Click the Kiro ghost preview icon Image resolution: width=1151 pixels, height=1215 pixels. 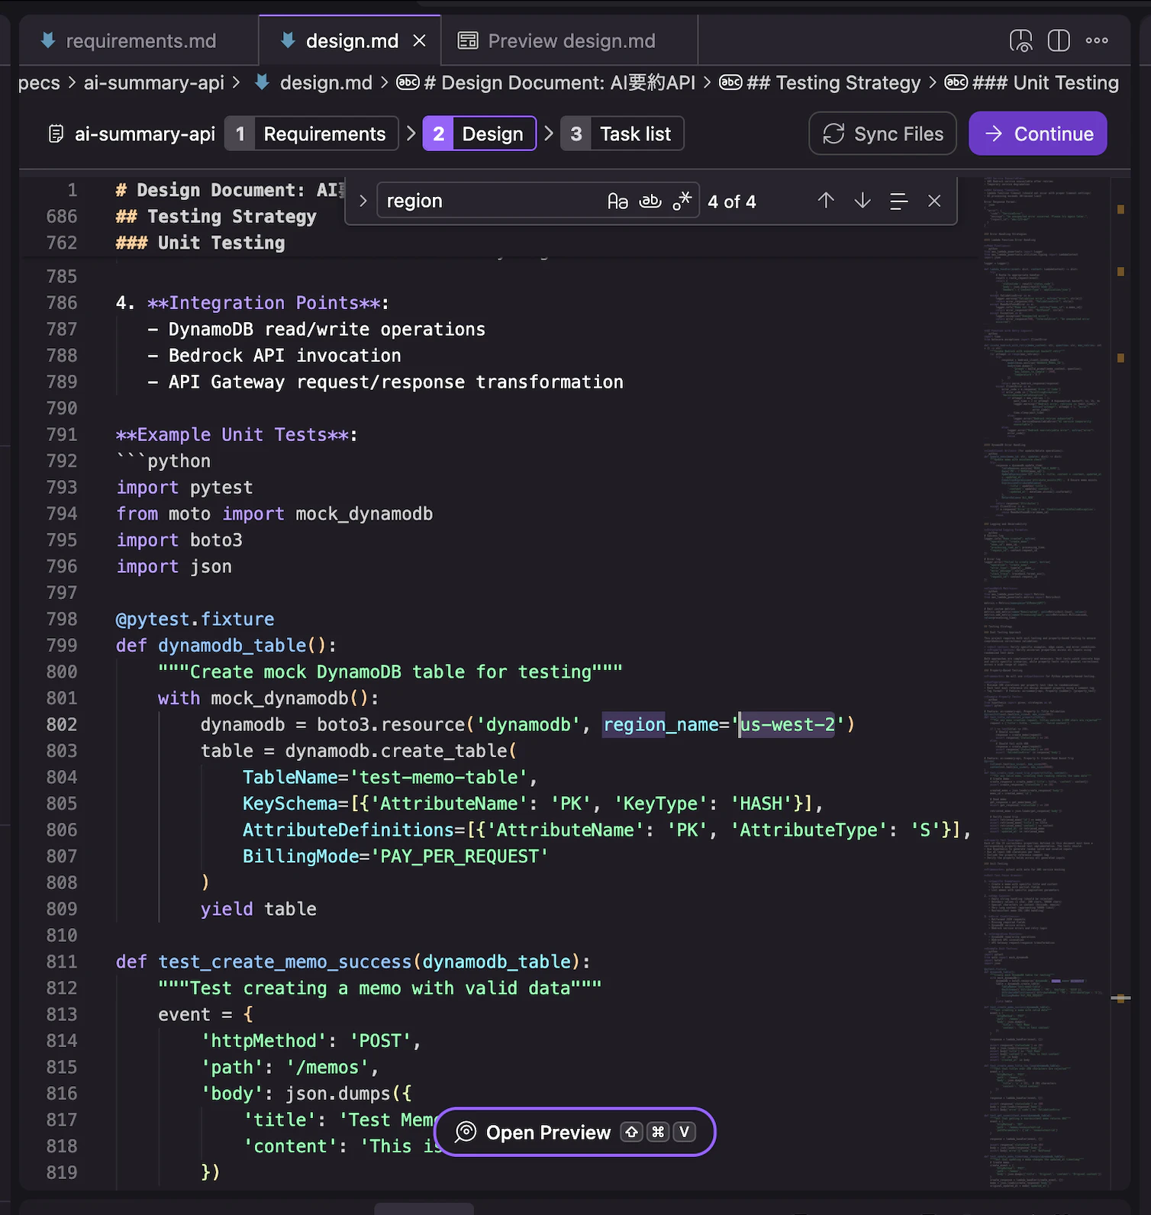[x=1020, y=40]
